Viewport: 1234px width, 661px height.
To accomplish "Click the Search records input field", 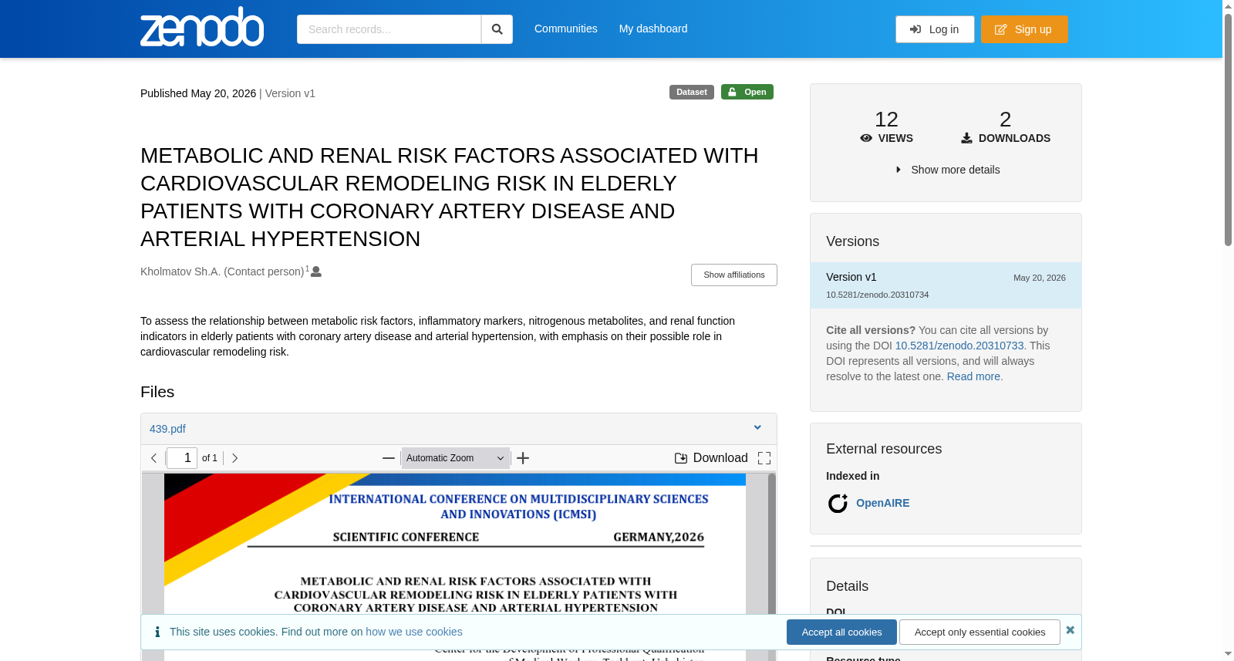I will point(389,29).
